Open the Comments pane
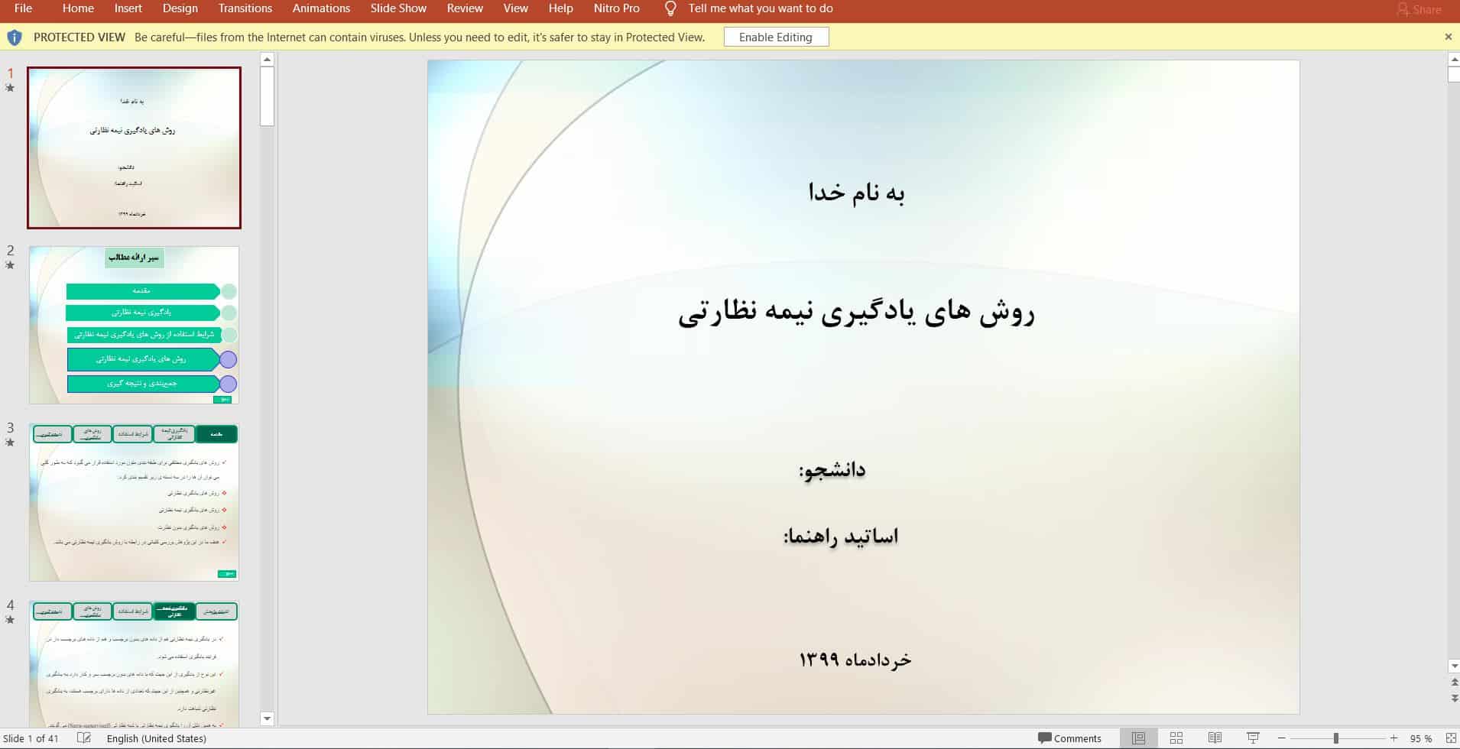This screenshot has width=1460, height=749. 1069,738
